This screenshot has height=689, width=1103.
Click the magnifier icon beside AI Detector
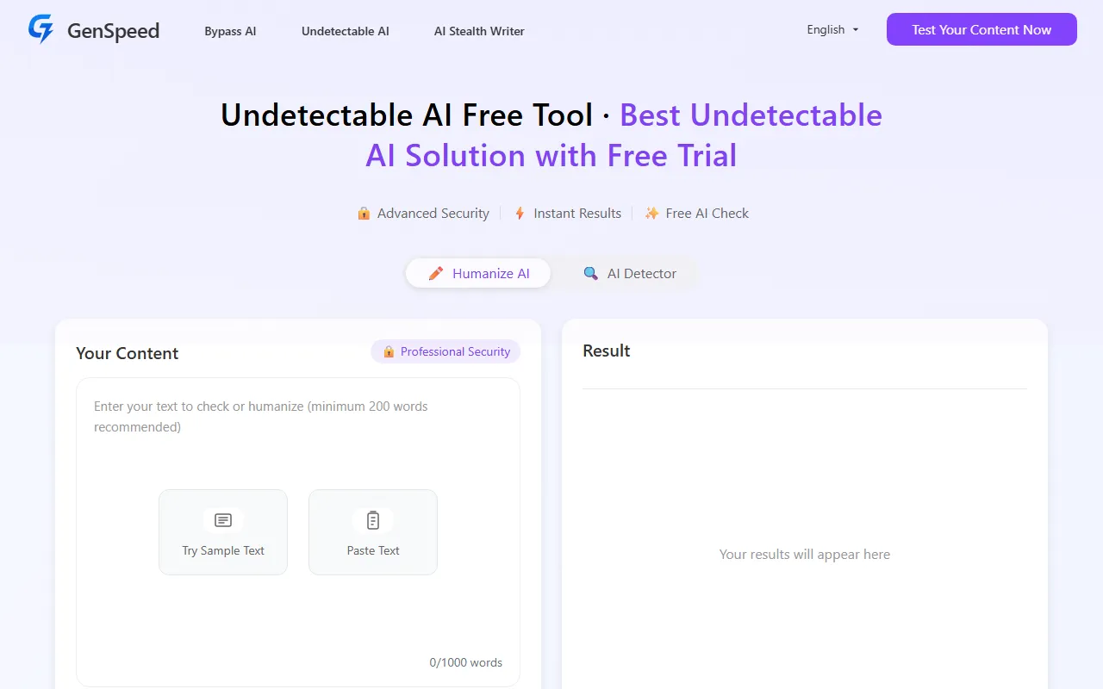590,274
